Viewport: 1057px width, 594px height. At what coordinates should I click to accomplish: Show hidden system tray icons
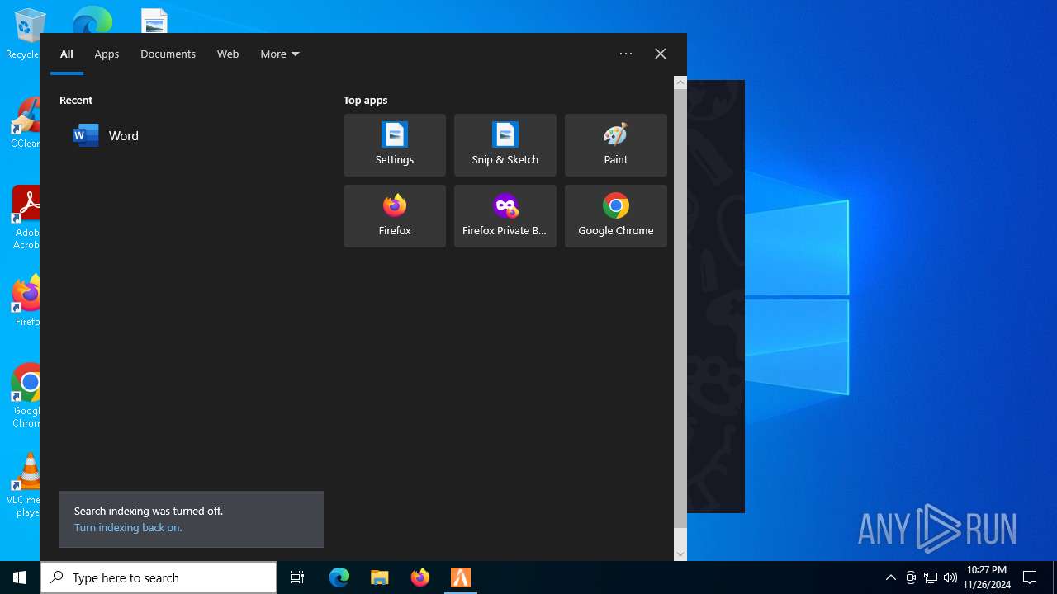pyautogui.click(x=890, y=577)
